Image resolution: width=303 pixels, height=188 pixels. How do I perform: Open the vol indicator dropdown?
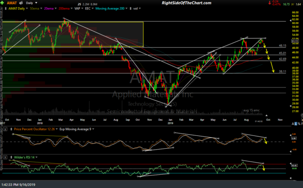click(140, 9)
